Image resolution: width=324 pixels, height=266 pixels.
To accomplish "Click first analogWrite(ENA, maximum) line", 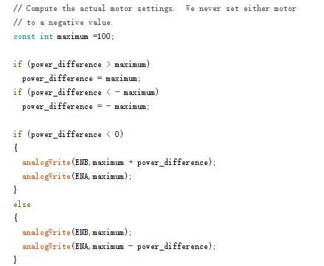I will coord(77,176).
